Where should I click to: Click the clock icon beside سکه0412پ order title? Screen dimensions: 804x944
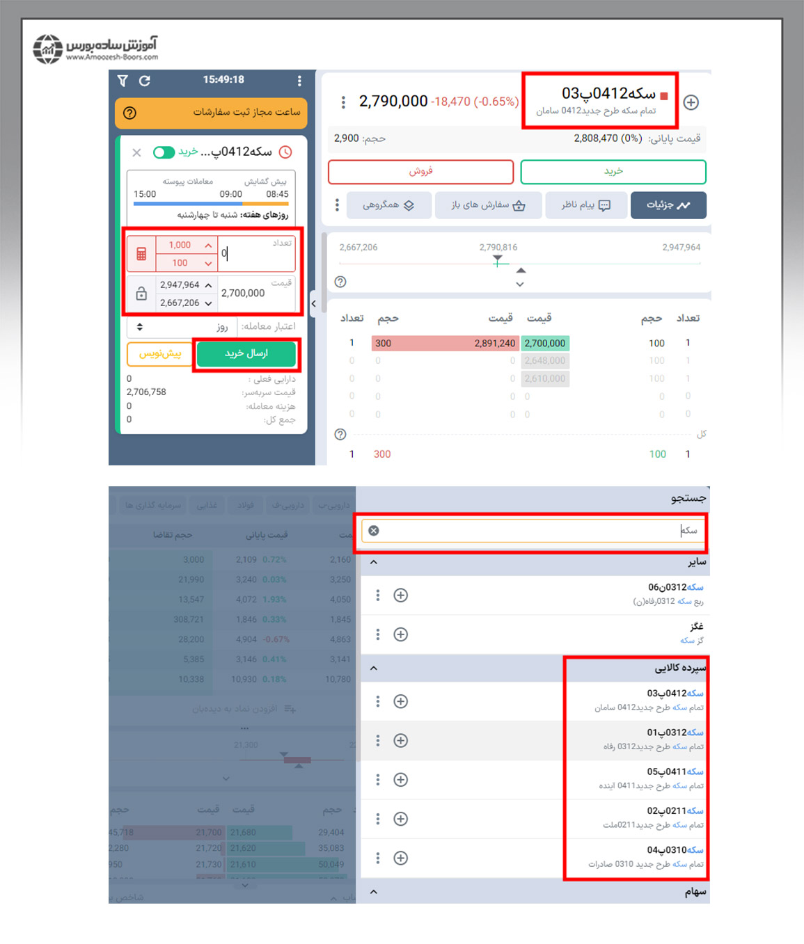point(285,152)
